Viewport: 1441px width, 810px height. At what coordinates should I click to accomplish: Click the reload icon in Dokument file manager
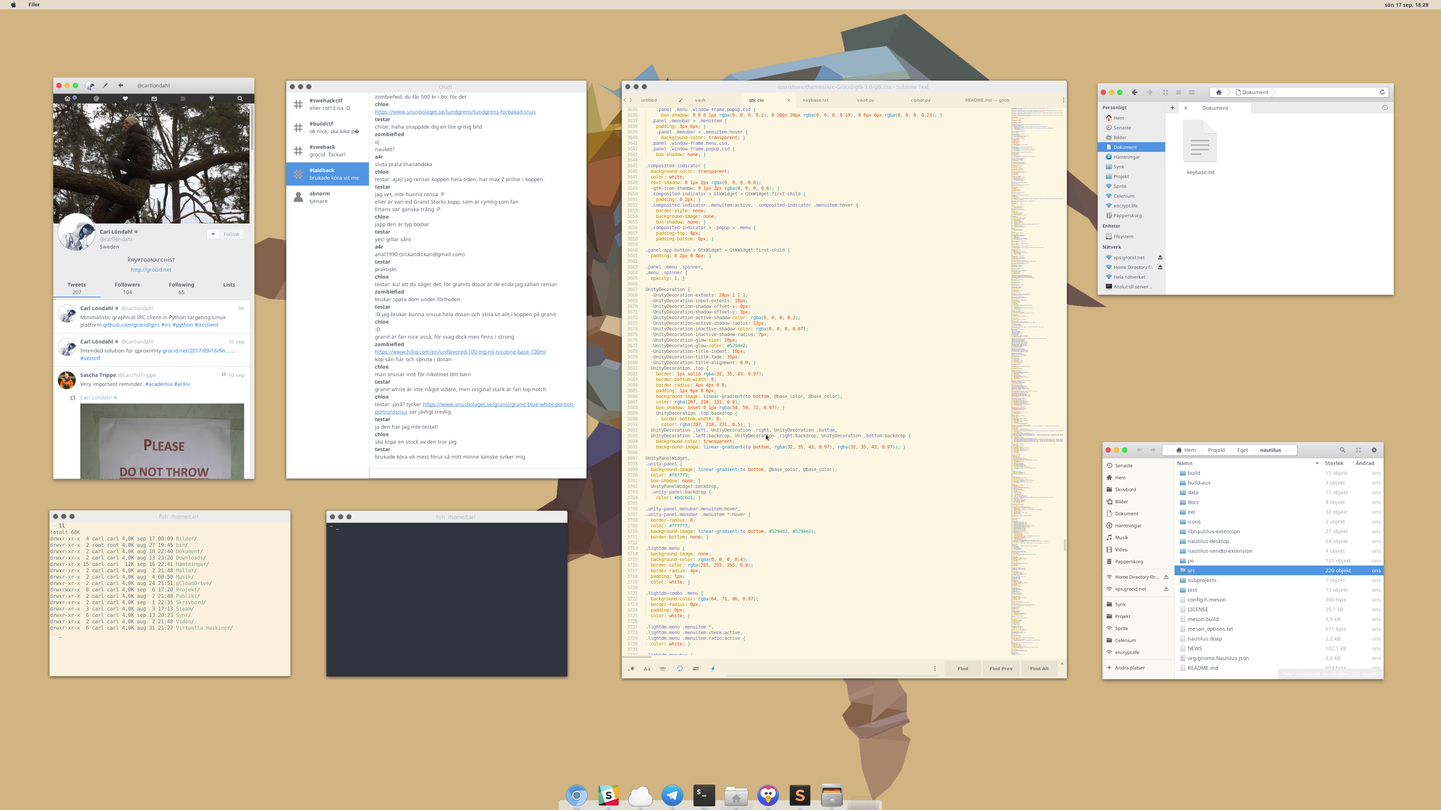(x=1382, y=92)
